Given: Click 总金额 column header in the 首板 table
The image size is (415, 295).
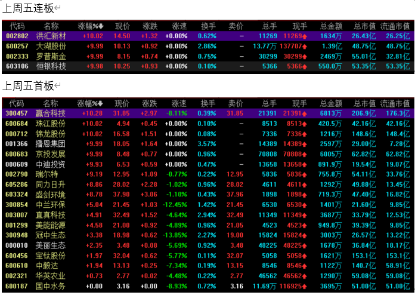Looking at the screenshot, I should [x=331, y=103].
